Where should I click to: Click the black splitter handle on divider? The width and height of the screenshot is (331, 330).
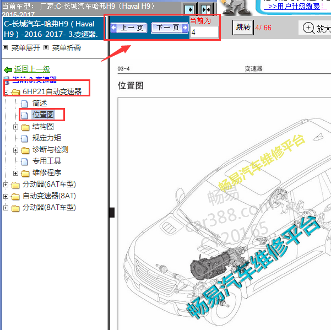pos(112,213)
